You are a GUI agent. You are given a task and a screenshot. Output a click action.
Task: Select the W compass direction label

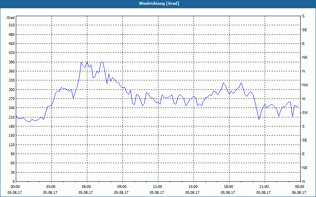[x=303, y=99]
